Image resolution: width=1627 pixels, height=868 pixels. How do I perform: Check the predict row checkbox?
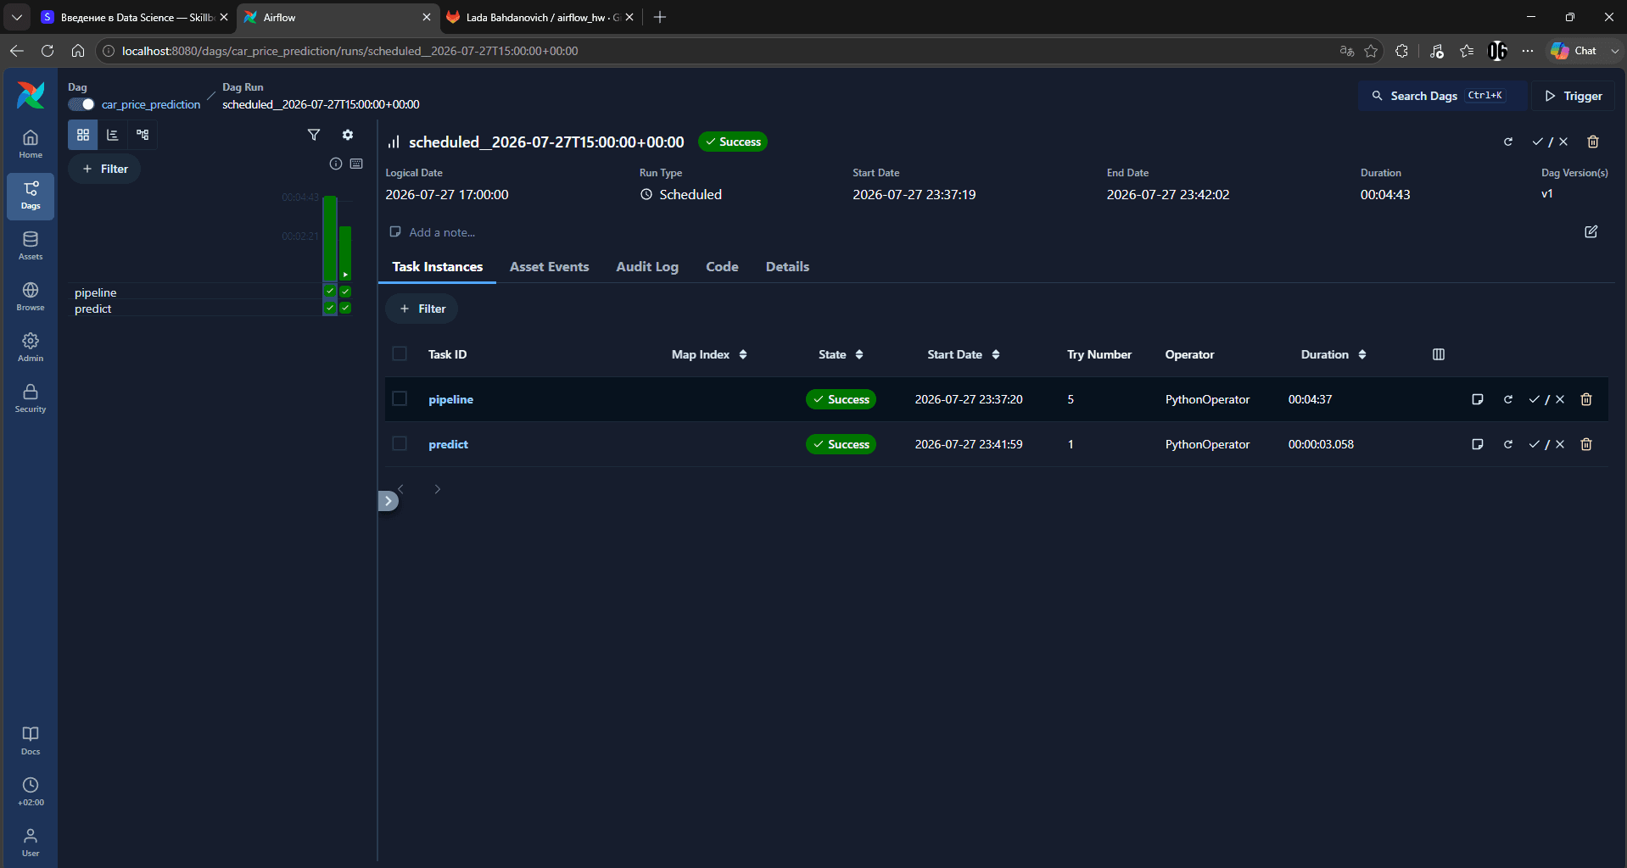[x=400, y=443]
